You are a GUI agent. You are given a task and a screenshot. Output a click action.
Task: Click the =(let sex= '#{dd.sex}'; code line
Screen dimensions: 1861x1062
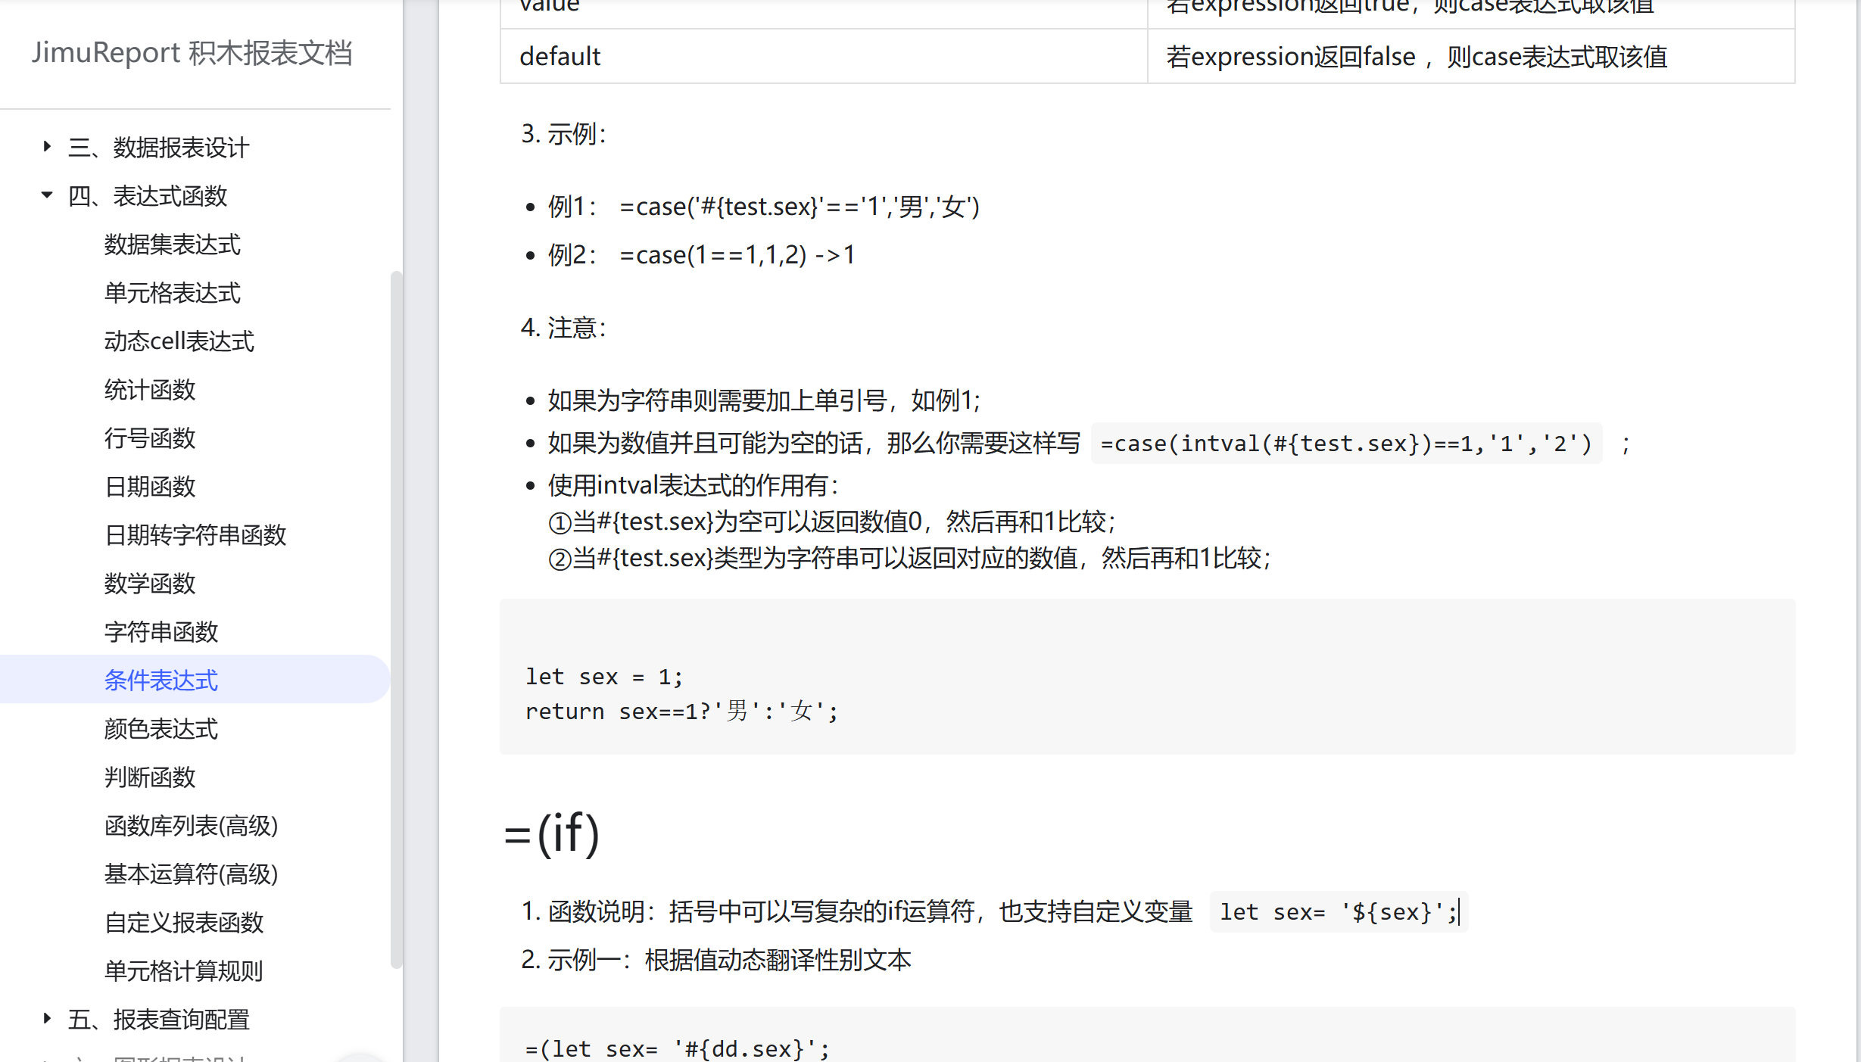[677, 1048]
